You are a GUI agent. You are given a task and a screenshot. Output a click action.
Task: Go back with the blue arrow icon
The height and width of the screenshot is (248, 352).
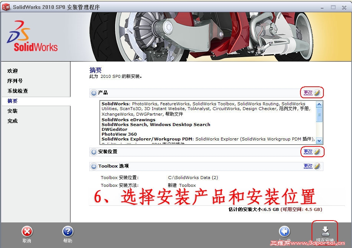pos(284,232)
